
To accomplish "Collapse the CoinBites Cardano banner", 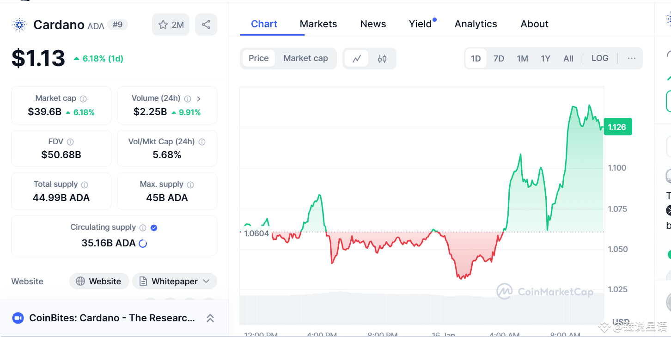I will pos(210,318).
